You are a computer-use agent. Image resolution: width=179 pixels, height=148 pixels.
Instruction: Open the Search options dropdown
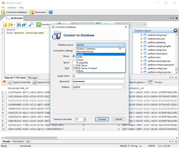[137, 82]
